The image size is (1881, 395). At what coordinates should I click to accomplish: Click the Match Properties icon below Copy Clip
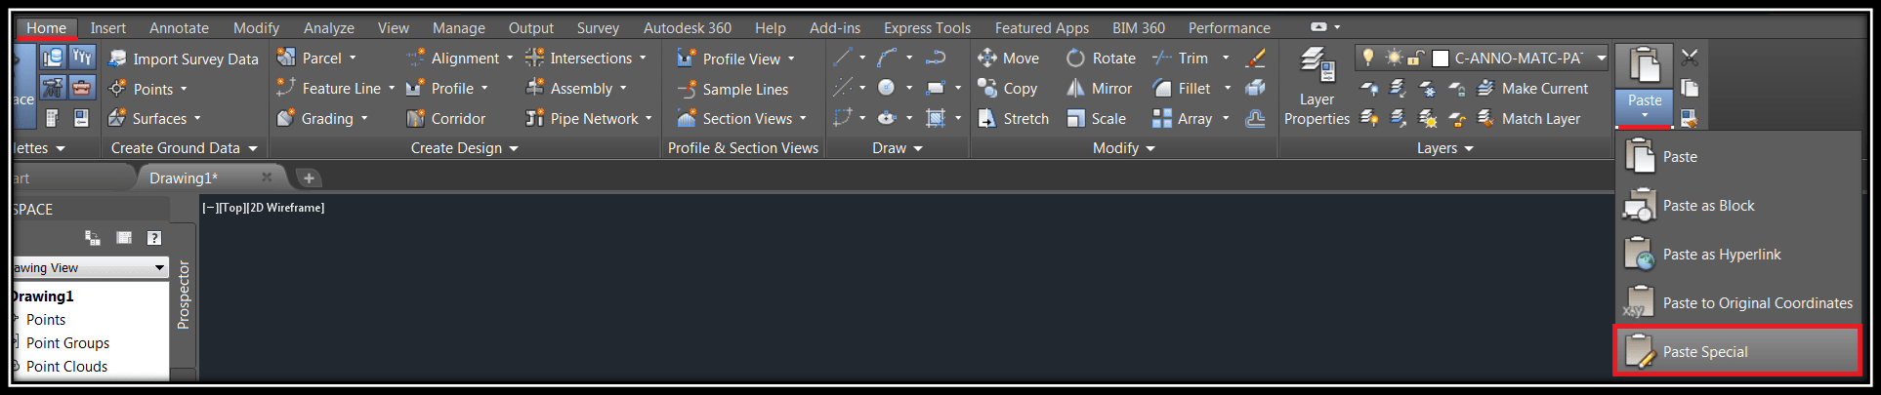click(1690, 118)
